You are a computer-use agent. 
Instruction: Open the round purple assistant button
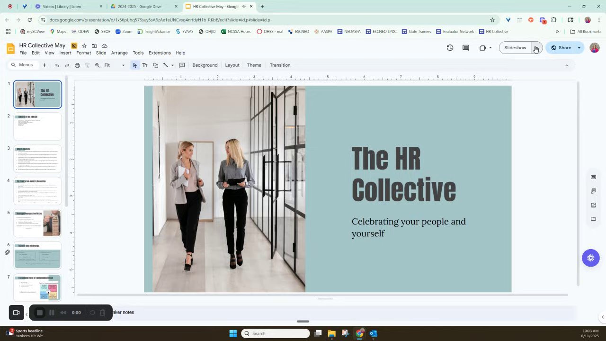(x=590, y=258)
